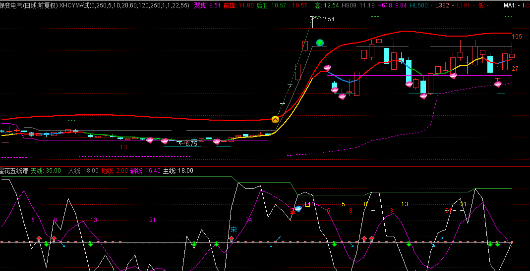
Task: Click the pink diamond left of the 6.75 label
Action: click(x=165, y=141)
